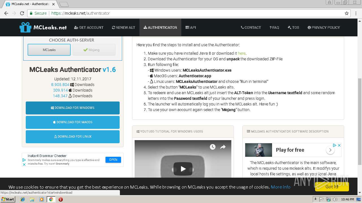Screen dimensions: 362x203
Task: Open a new browser tab
Action: pyautogui.click(x=64, y=4)
